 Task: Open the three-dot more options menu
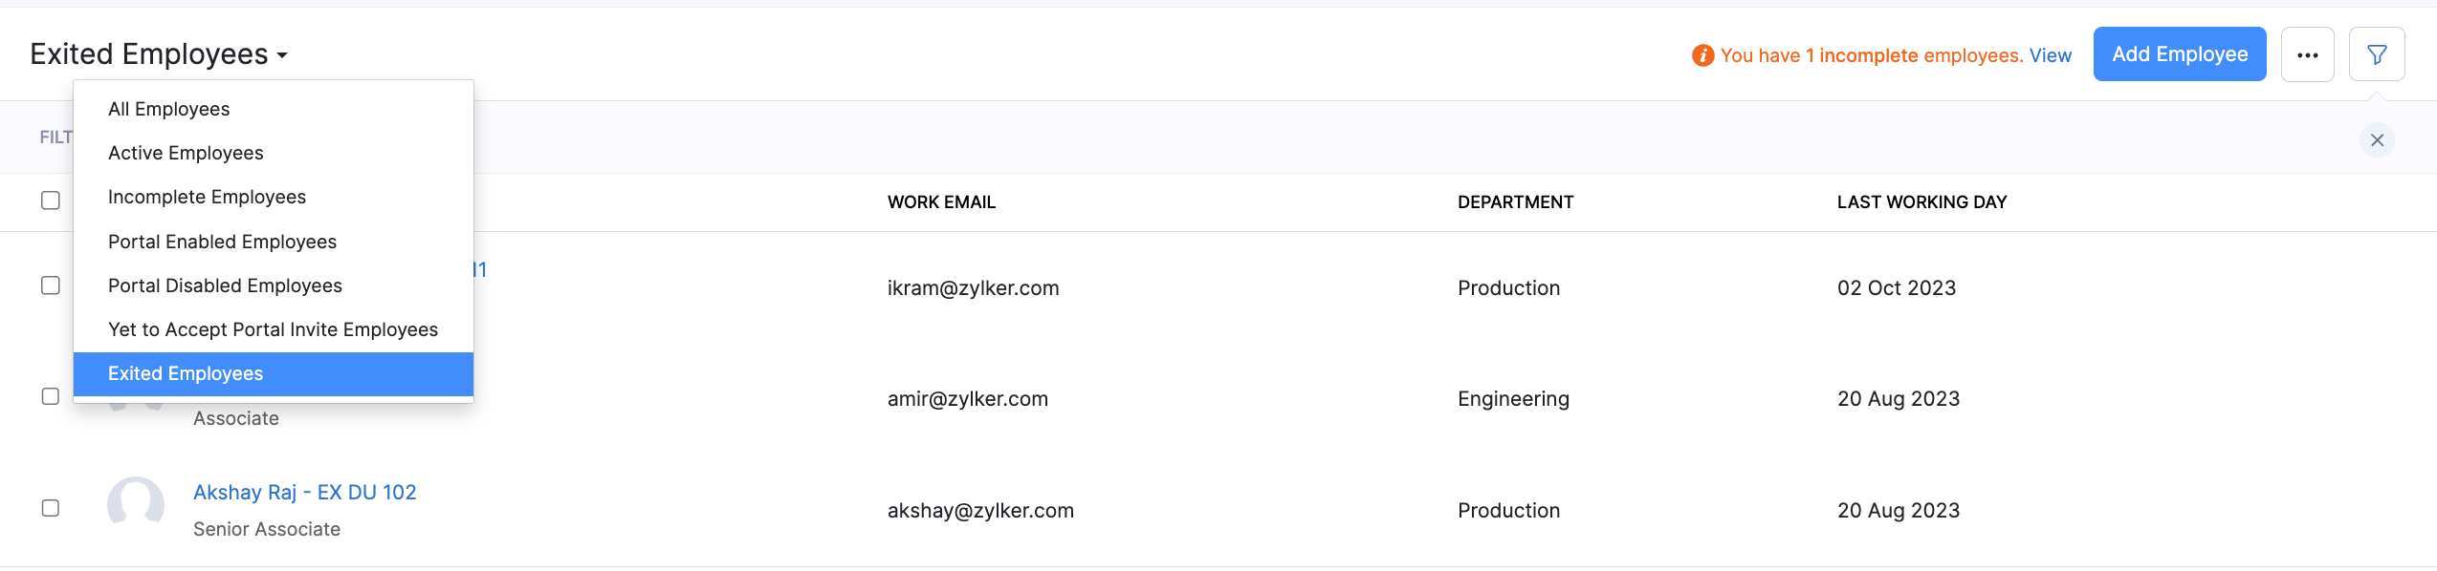(x=2307, y=54)
